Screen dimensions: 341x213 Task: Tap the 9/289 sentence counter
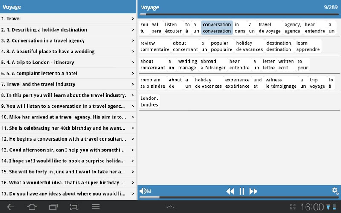tap(331, 7)
